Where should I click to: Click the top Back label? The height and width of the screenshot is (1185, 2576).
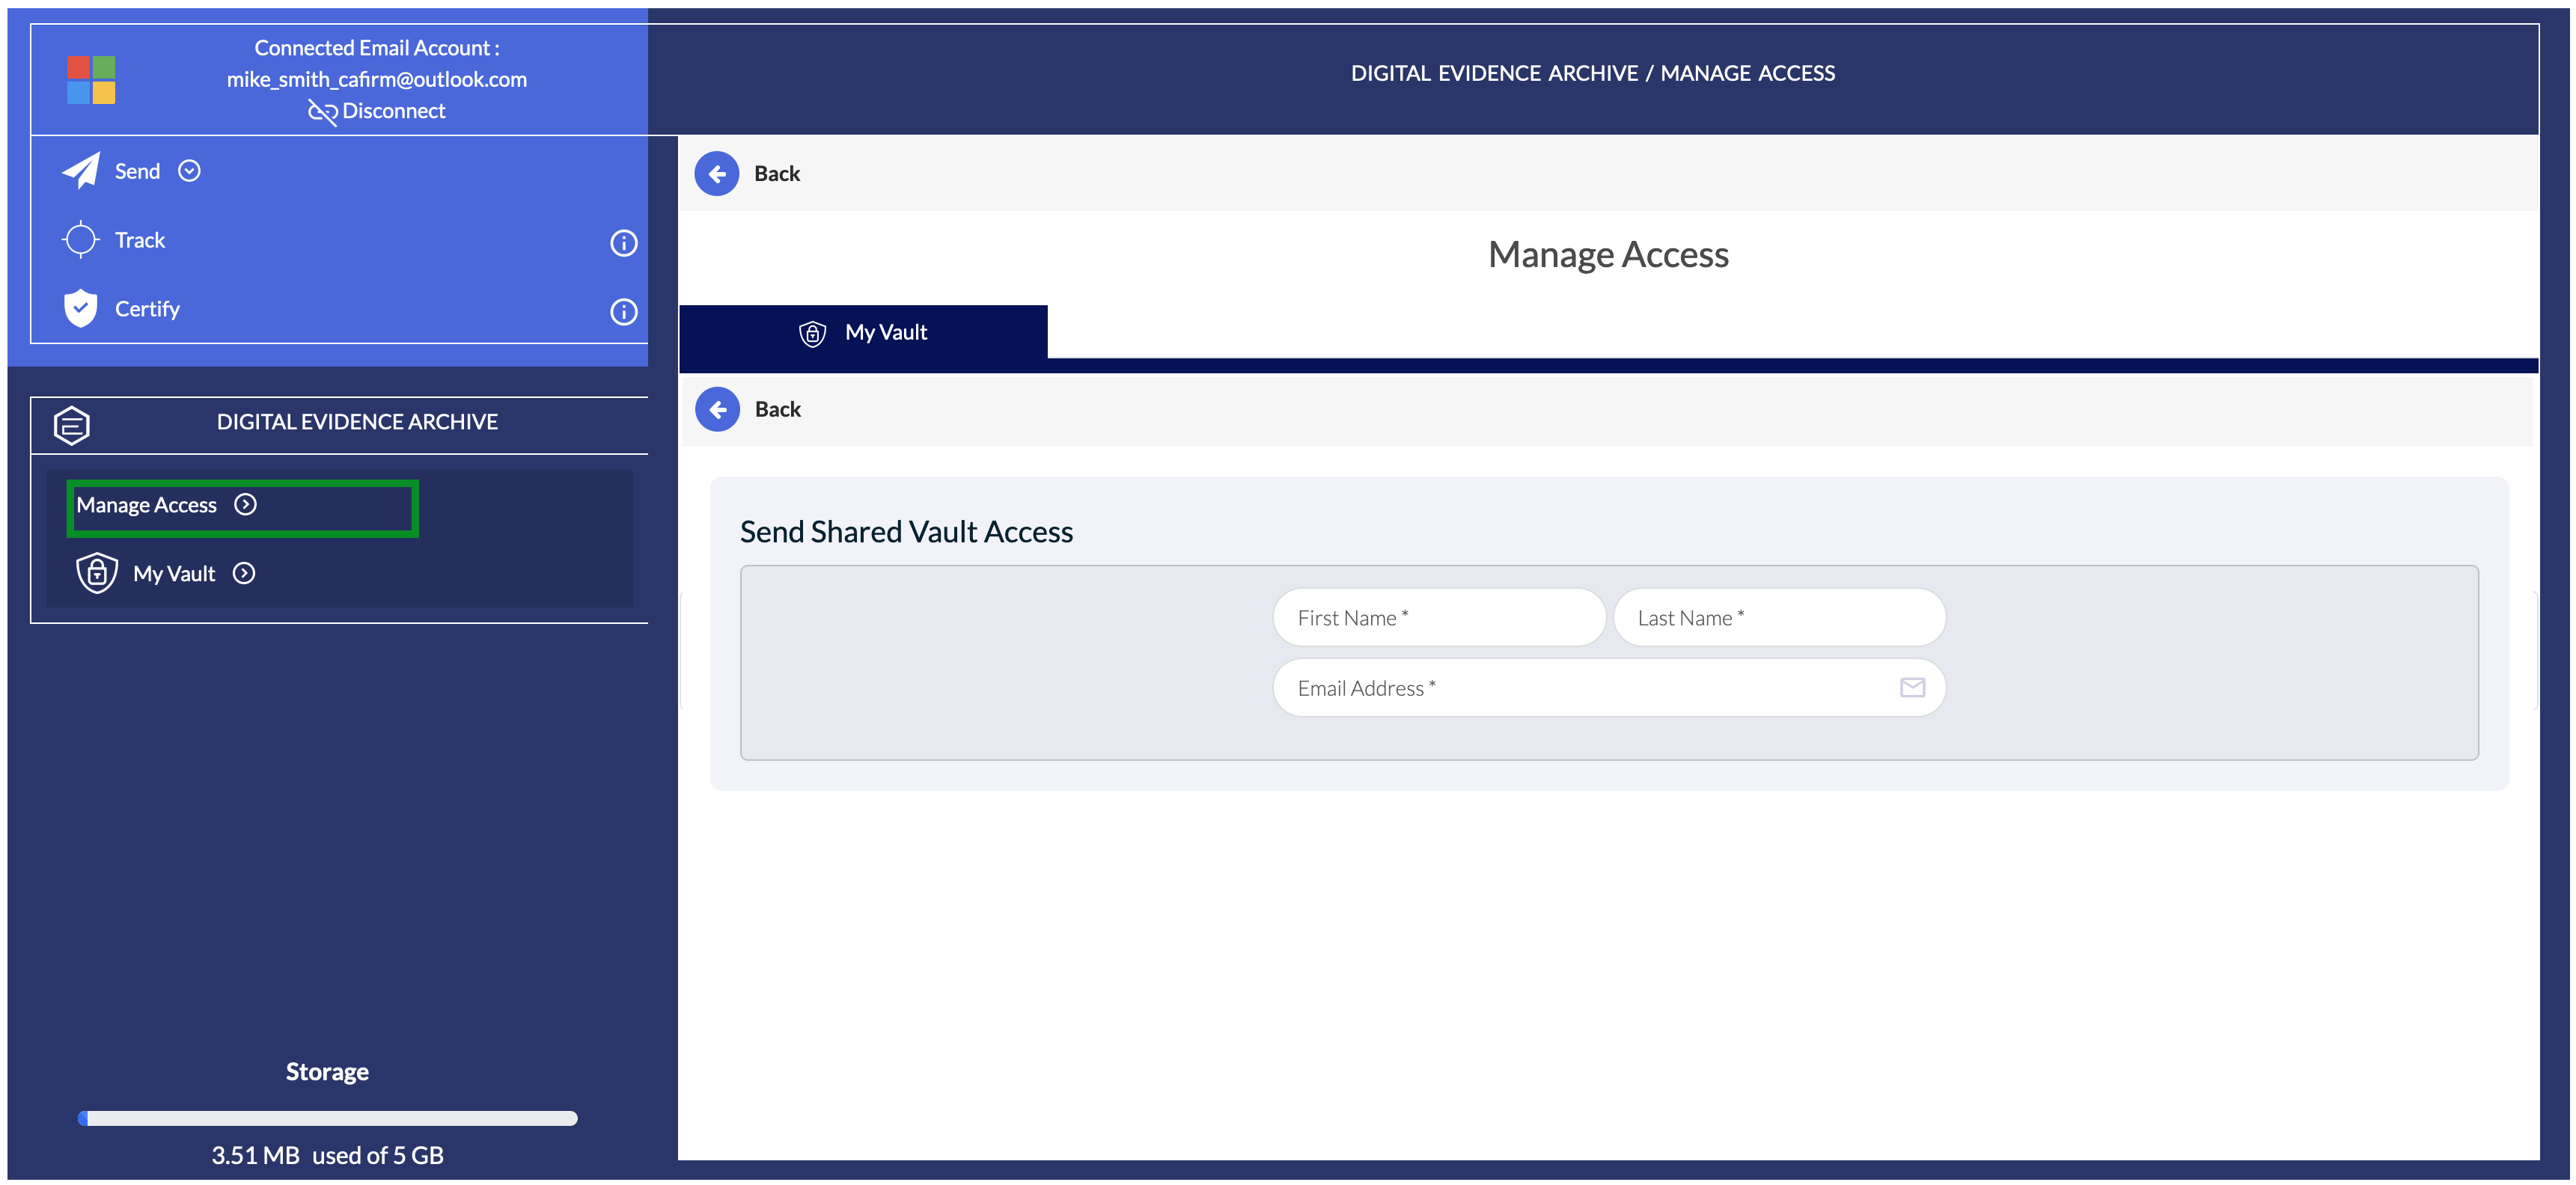[777, 174]
